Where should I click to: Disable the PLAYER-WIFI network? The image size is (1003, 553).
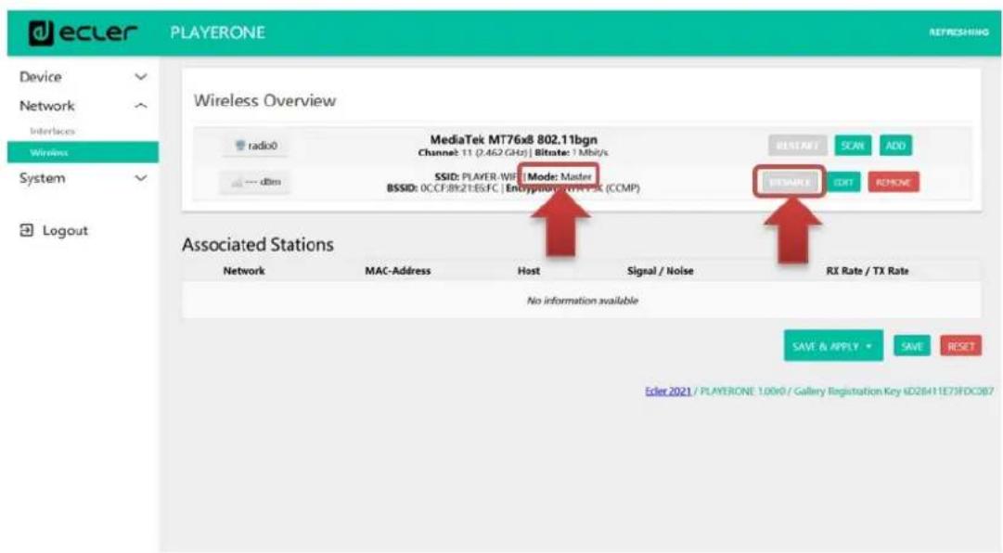790,183
